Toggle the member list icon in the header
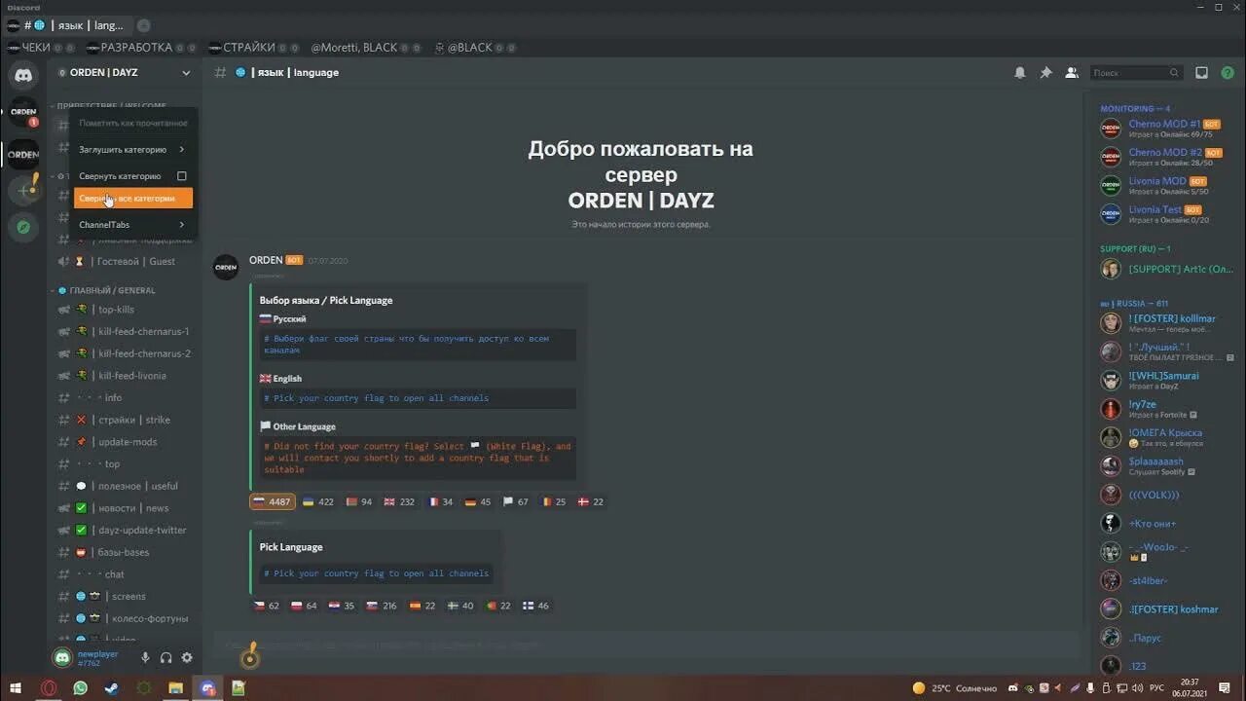Screen dimensions: 1246x701 pos(1072,72)
